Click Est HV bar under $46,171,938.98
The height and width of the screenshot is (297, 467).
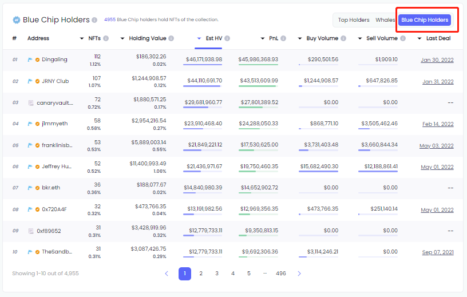pyautogui.click(x=203, y=64)
